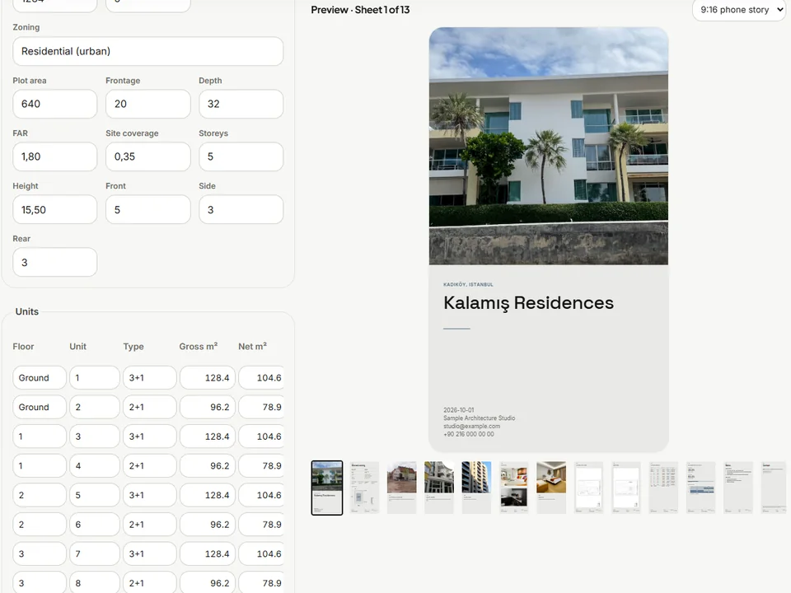Viewport: 791px width, 593px height.
Task: Click the studio@example.com text in the preview
Action: click(x=471, y=426)
